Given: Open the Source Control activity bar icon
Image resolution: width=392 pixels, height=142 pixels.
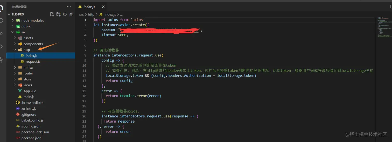Looking at the screenshot, I should (1, 34).
